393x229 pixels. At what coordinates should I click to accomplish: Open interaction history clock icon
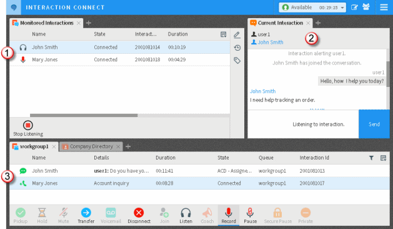tap(237, 48)
